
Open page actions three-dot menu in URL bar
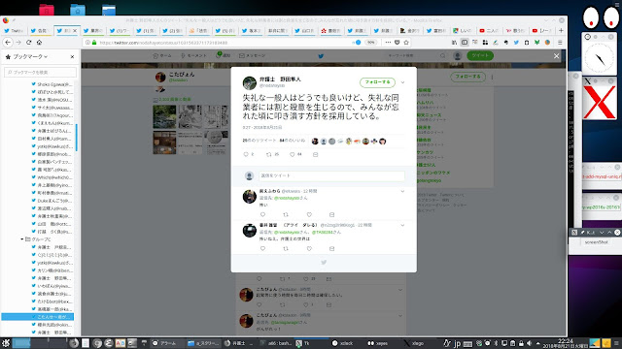[388, 43]
